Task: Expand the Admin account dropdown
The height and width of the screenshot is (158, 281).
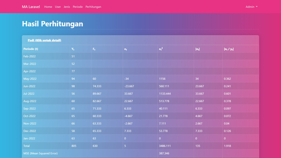Action: click(x=251, y=7)
